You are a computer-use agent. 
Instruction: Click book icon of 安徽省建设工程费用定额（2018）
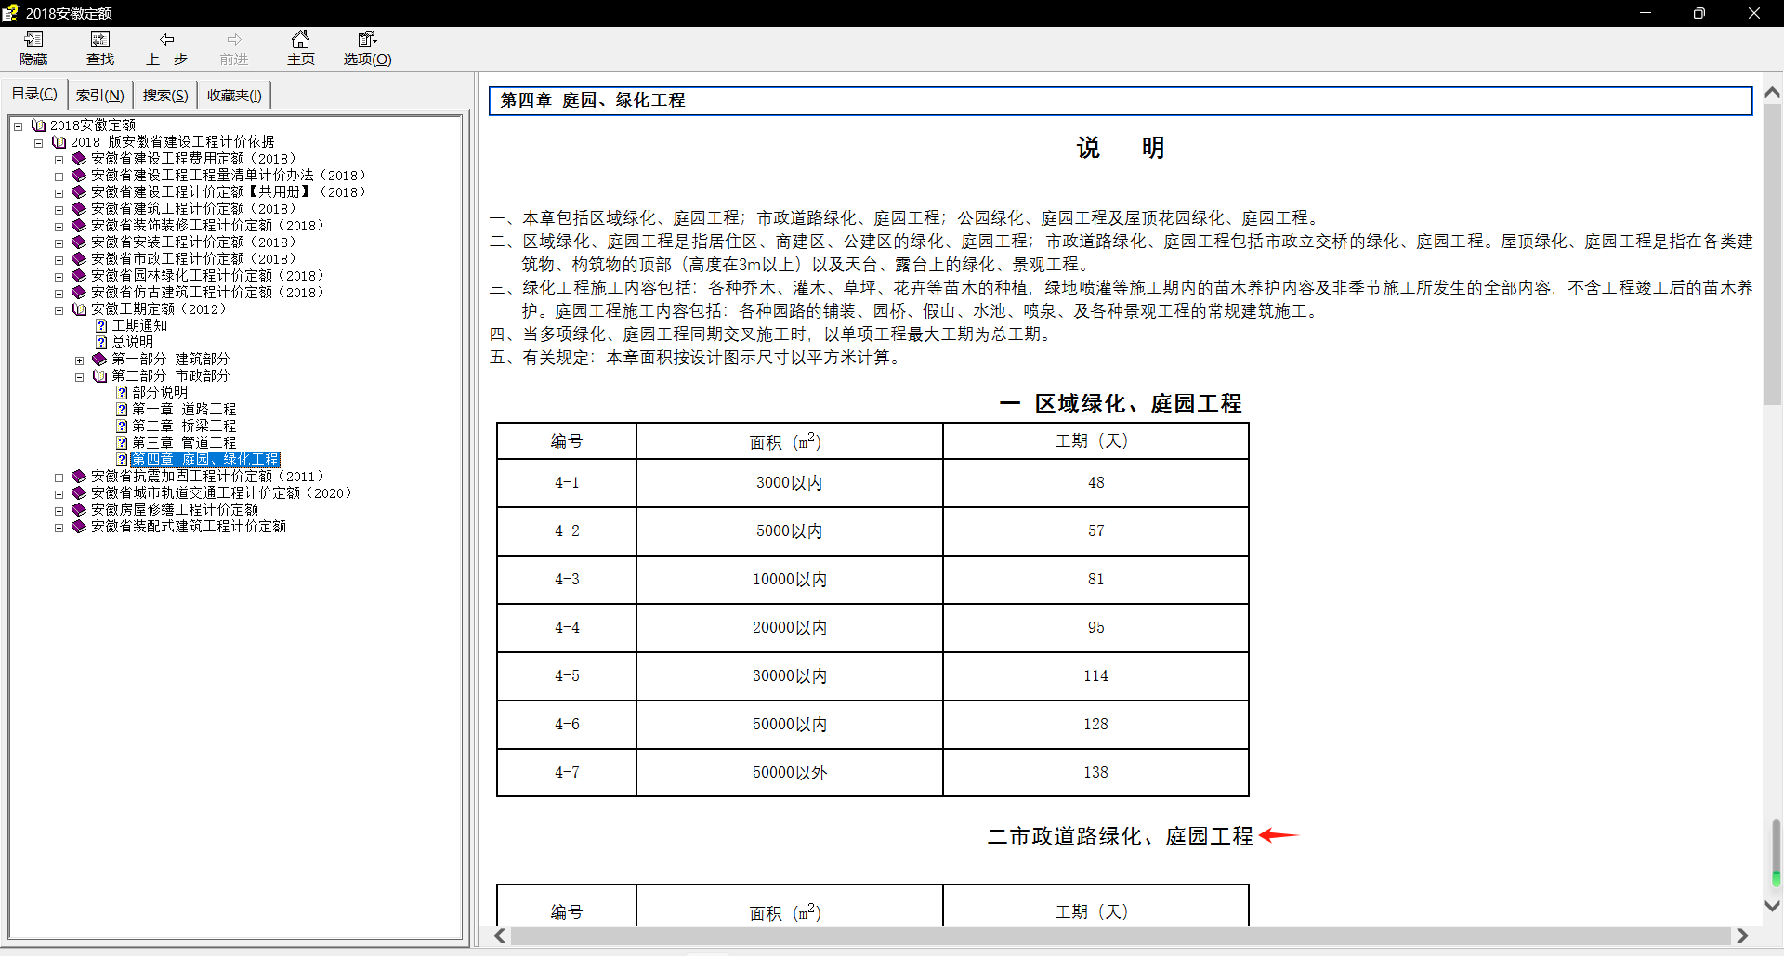point(79,159)
